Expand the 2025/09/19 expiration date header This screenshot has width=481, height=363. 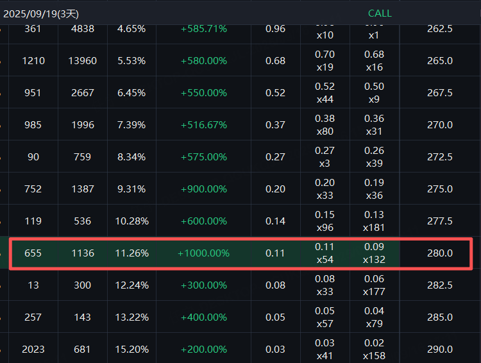click(x=45, y=13)
